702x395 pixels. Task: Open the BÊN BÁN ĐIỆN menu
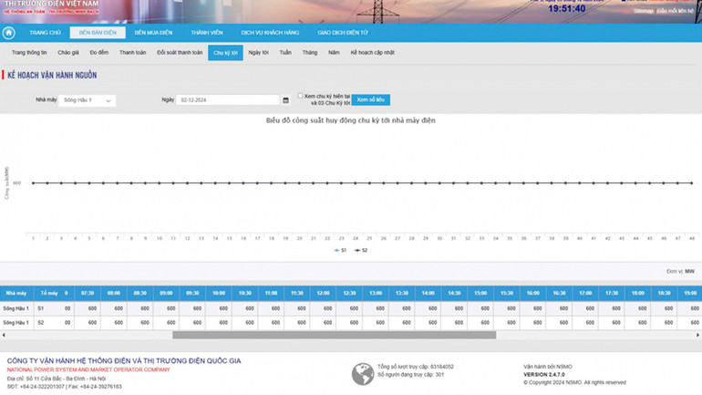(97, 33)
